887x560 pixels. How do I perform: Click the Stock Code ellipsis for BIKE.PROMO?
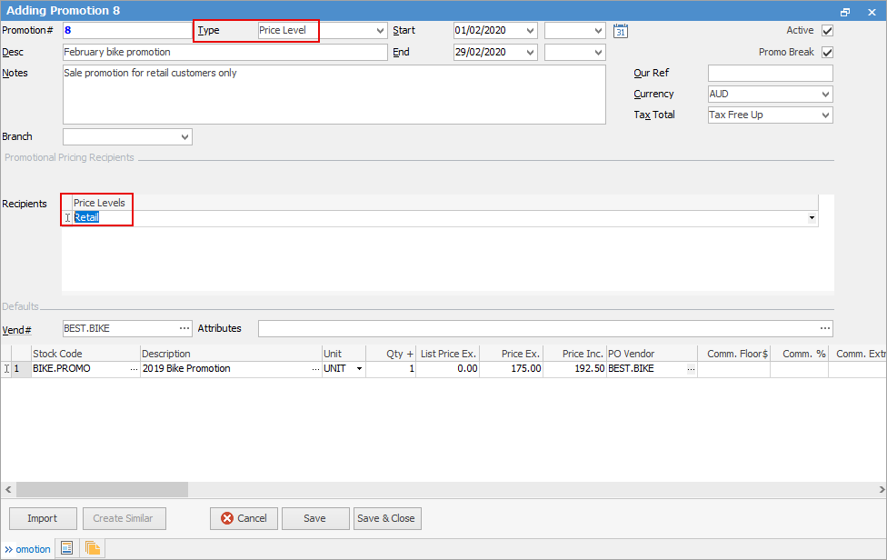134,369
